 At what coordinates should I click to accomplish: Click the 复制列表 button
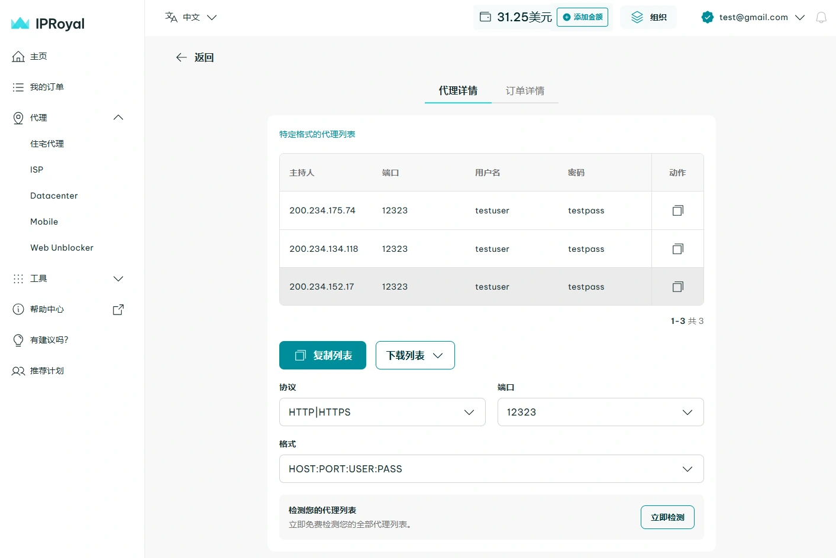tap(322, 355)
